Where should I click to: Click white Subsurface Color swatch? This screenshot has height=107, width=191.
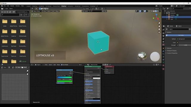(x=97, y=78)
